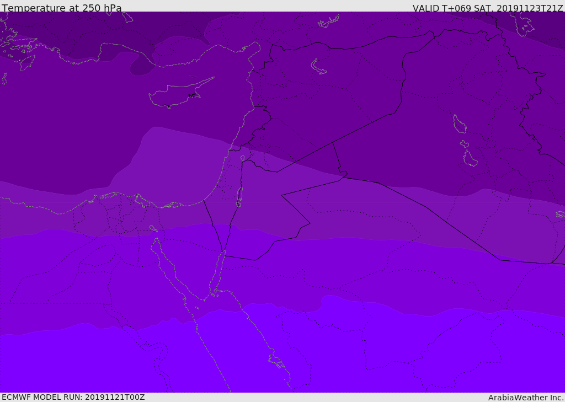Select the Nile Delta coastline
Viewport: 565px width, 402px height.
(121, 196)
